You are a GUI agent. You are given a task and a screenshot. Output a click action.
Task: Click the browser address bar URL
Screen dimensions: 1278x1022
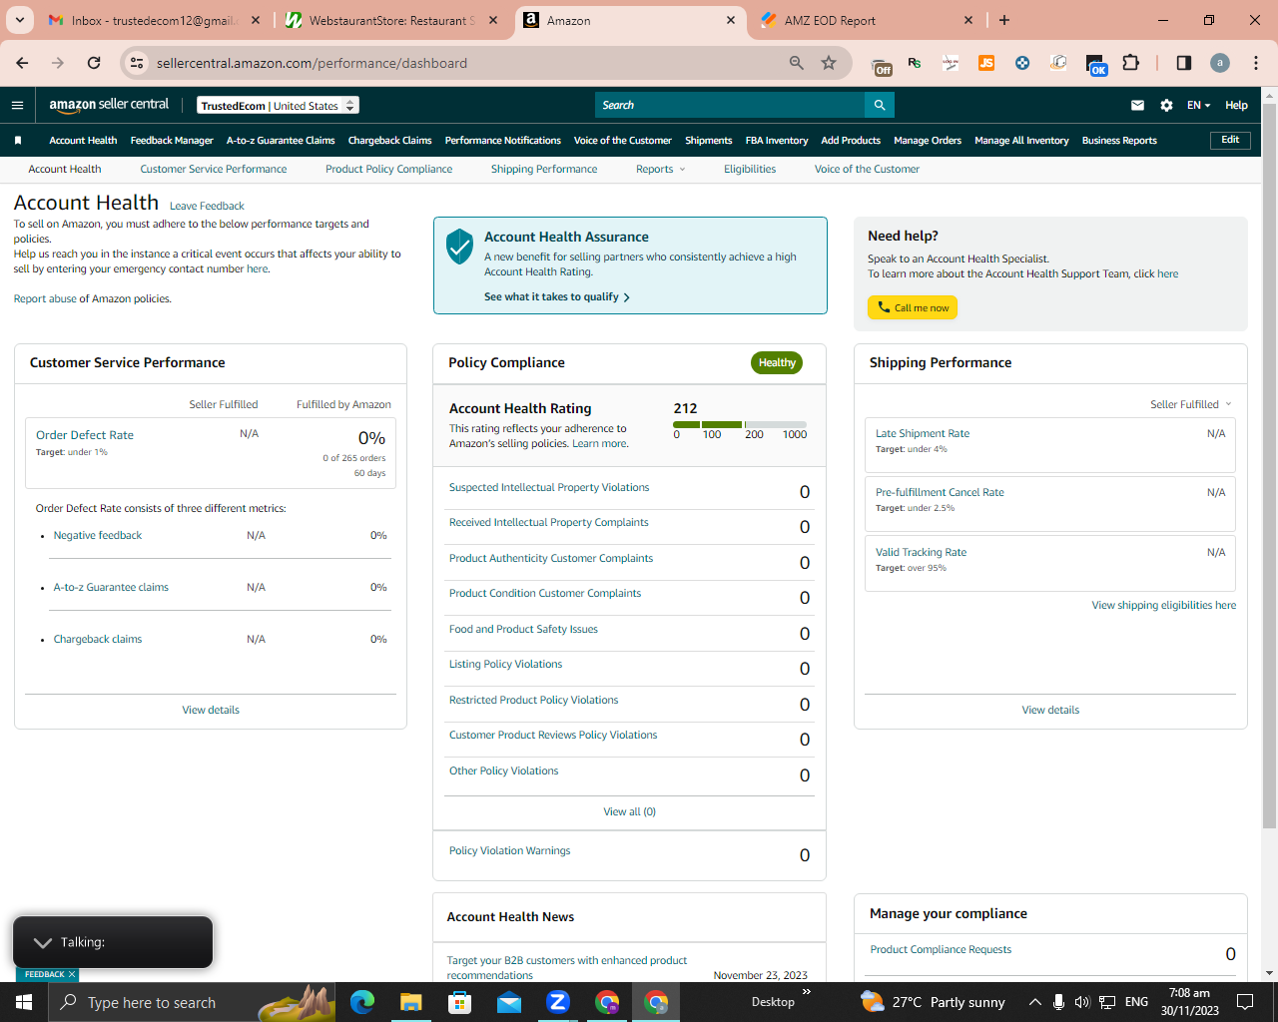(x=312, y=63)
